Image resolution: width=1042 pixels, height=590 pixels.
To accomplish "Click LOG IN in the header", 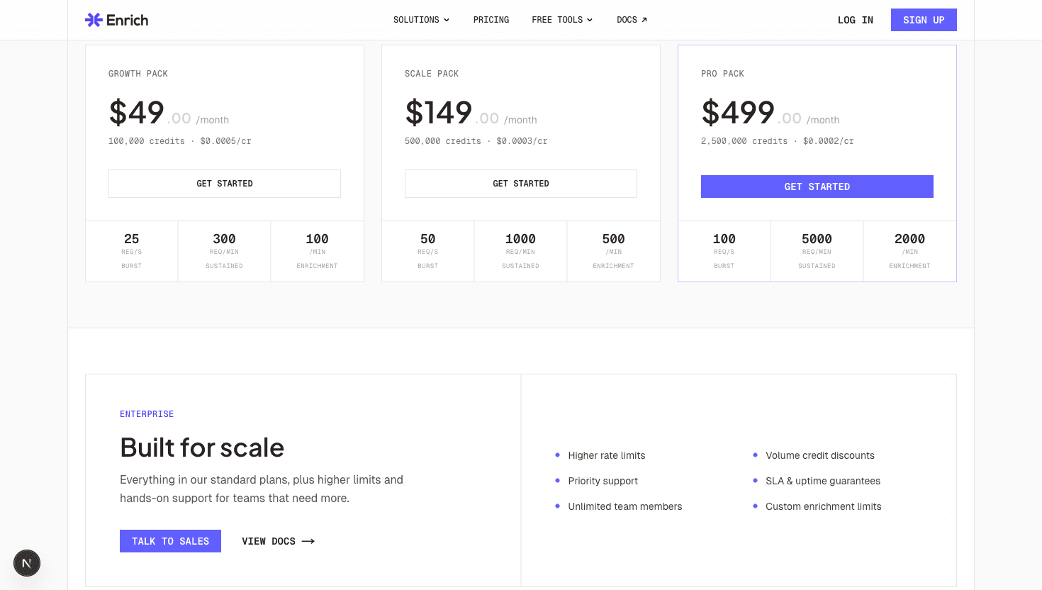I will (855, 20).
